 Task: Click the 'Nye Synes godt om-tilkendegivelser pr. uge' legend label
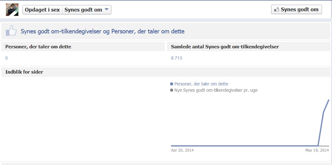pos(216,90)
